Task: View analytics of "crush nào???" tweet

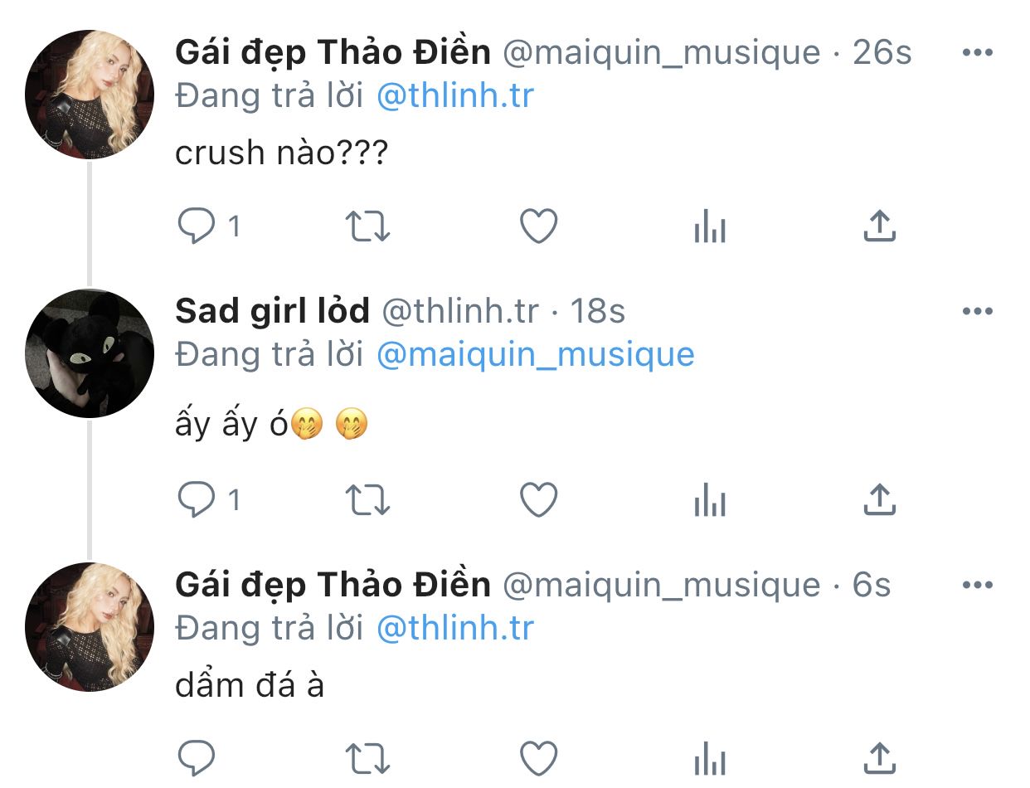Action: (x=709, y=226)
